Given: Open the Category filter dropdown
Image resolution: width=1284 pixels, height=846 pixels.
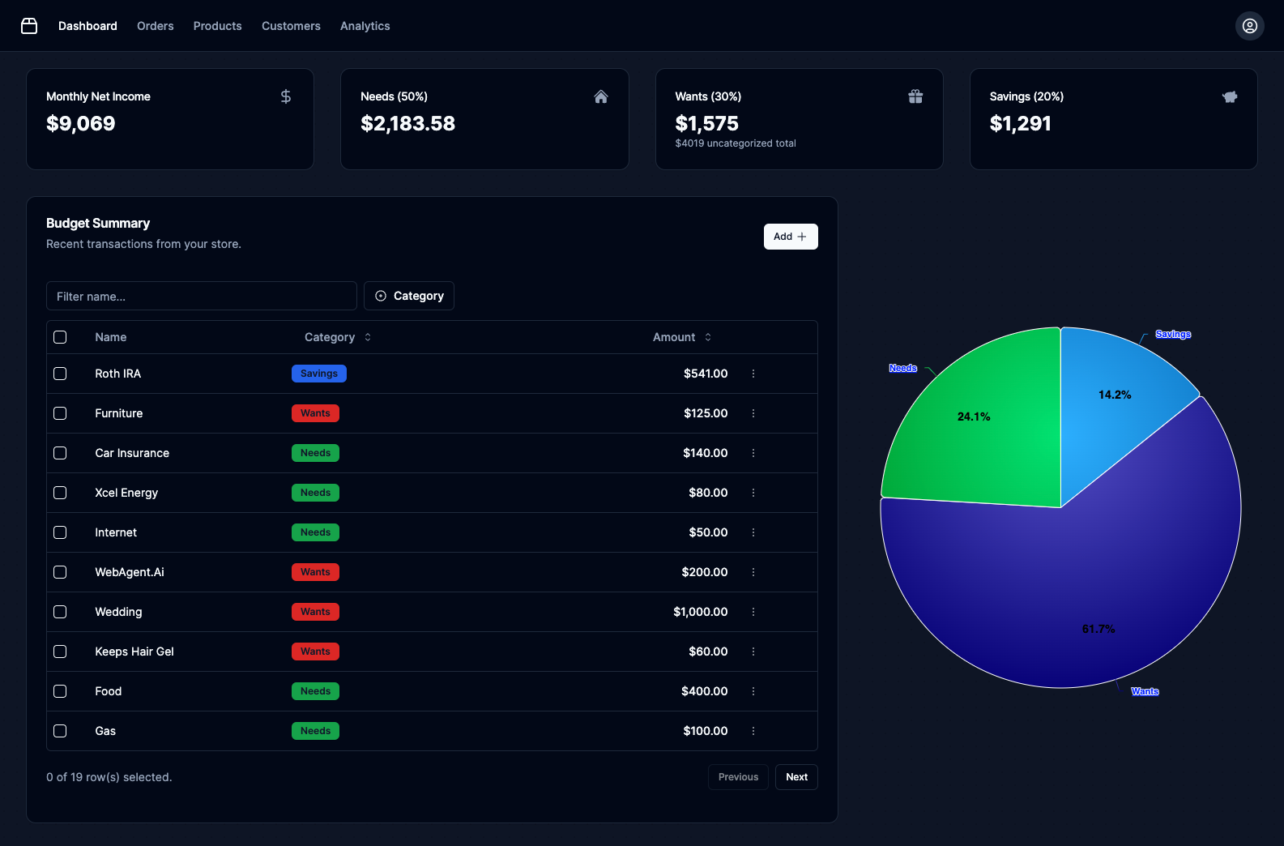Looking at the screenshot, I should tap(409, 296).
